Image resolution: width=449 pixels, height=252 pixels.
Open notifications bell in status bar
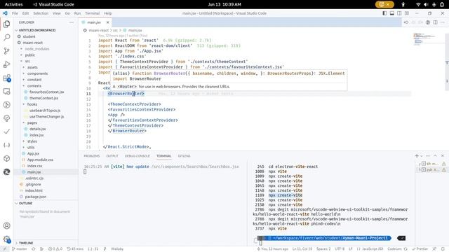[443, 249]
